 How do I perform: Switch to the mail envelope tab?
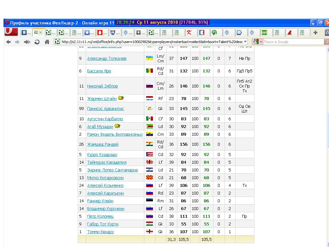tap(239, 32)
